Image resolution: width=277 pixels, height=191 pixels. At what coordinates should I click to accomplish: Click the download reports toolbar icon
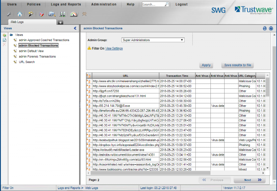63,14
